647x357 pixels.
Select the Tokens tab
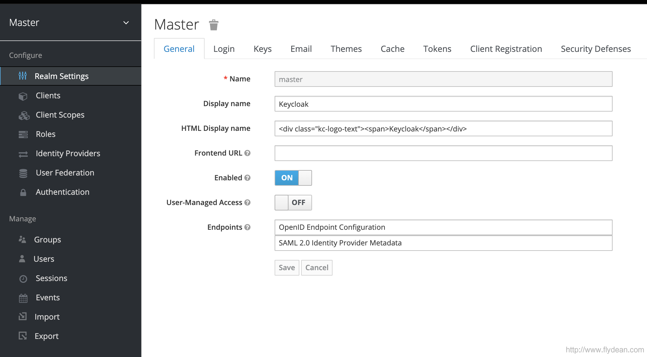437,49
